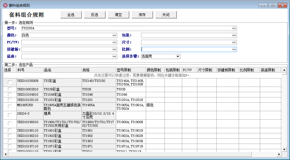
Task: Select the TYS彩盒 product name cell
Action: point(62,82)
